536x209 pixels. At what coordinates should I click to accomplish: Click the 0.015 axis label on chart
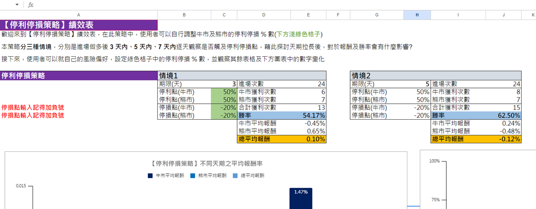21,186
